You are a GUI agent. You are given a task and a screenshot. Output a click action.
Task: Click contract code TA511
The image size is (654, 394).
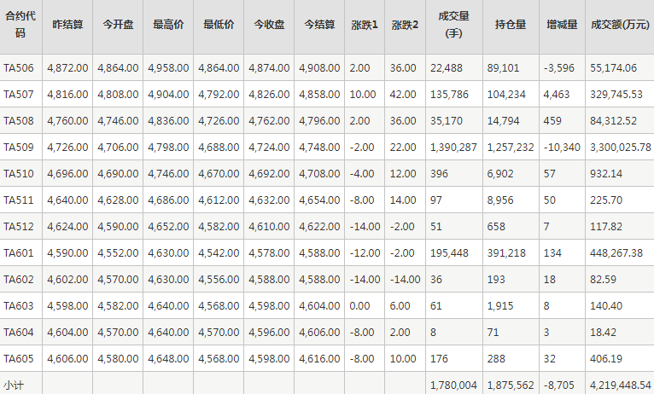tap(19, 200)
